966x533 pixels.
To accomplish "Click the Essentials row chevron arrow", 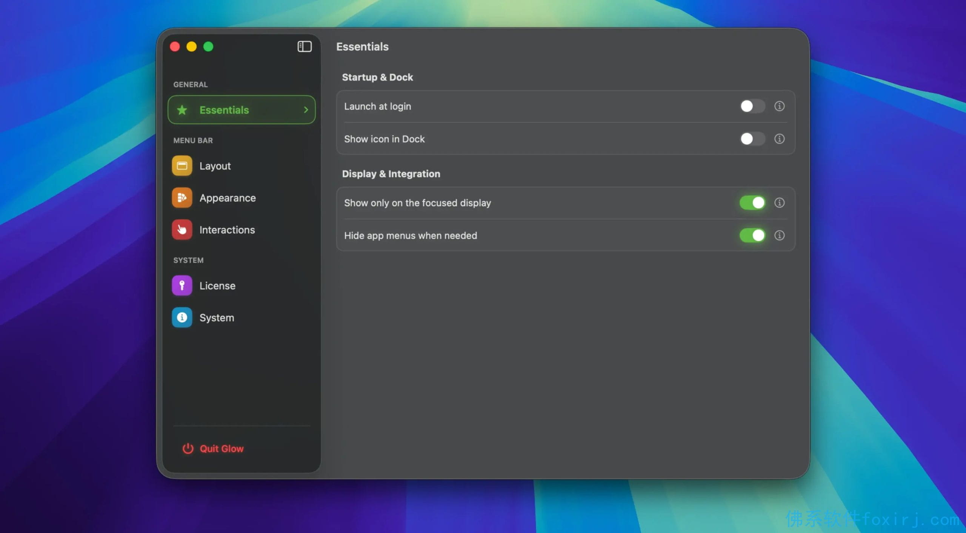I will 306,110.
